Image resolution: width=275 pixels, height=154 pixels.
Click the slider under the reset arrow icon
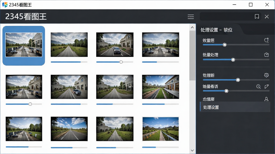236,45
